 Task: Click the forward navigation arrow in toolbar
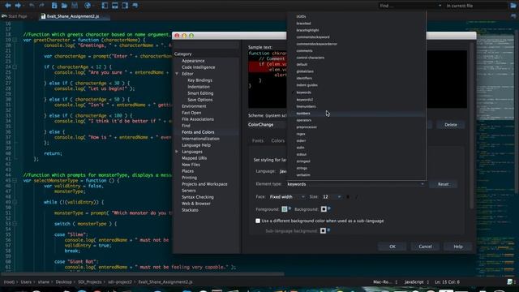(x=18, y=6)
